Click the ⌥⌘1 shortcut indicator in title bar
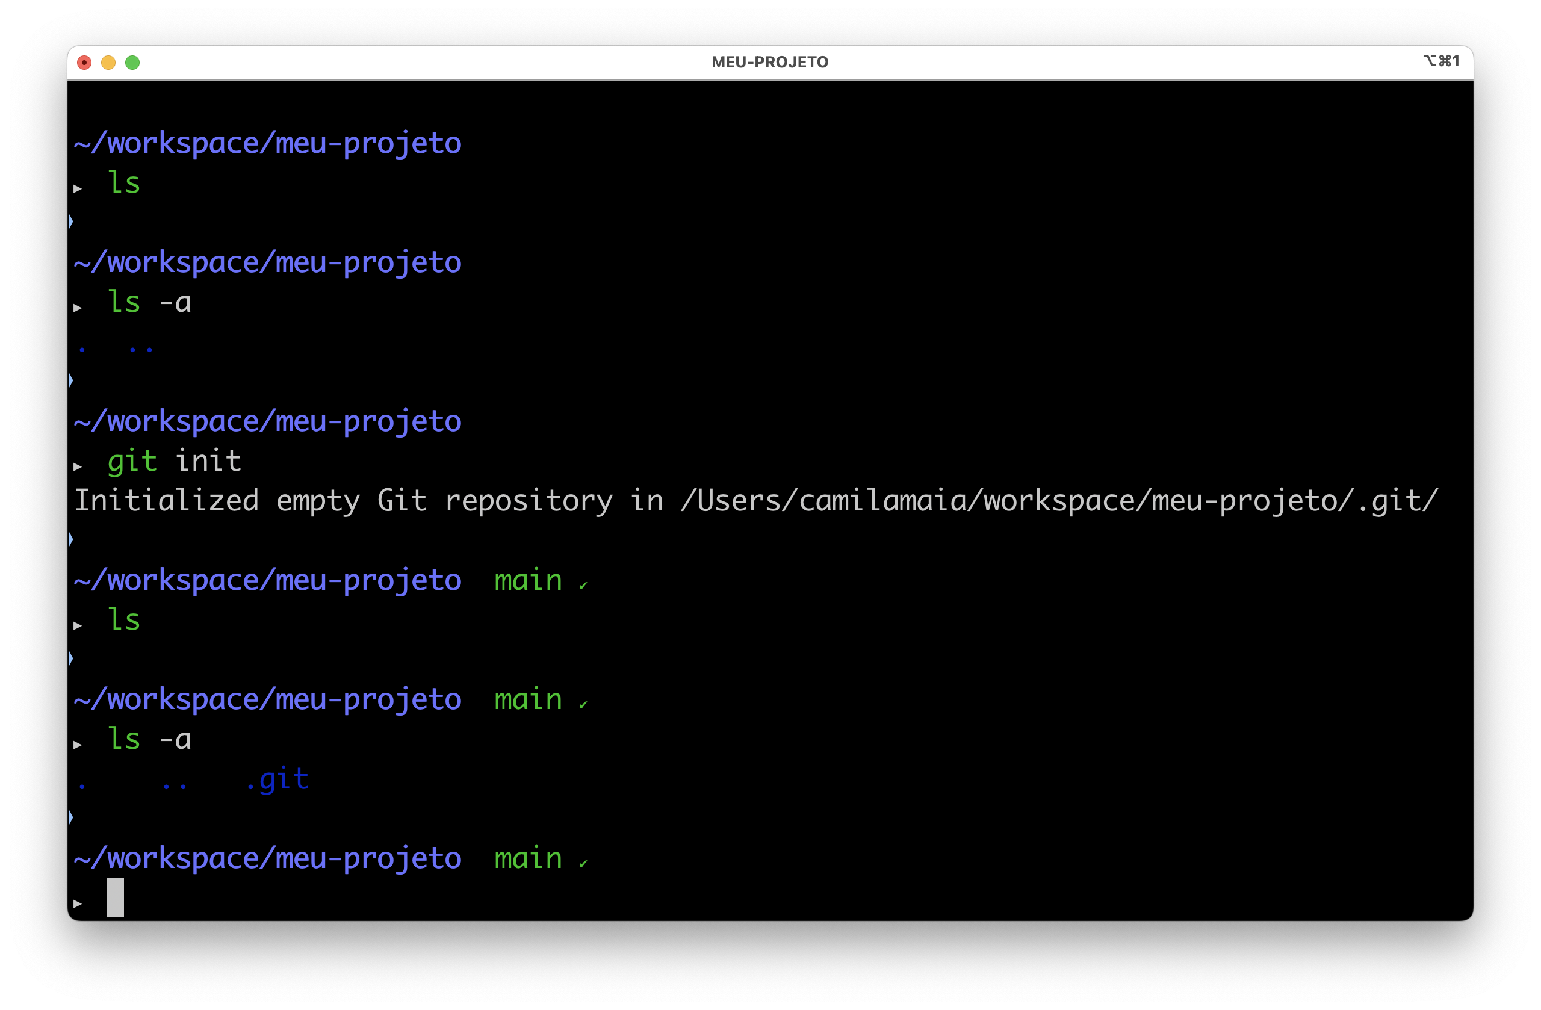 pyautogui.click(x=1440, y=61)
